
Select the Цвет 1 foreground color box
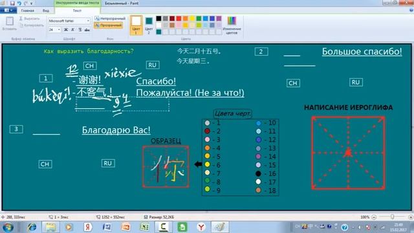(136, 25)
